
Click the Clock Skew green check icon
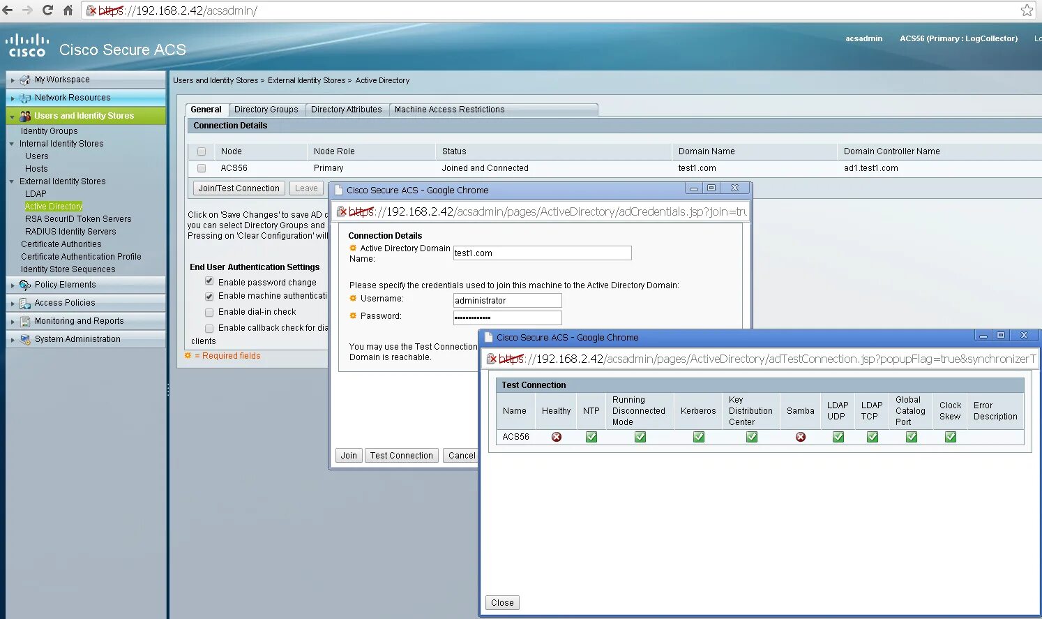(951, 437)
